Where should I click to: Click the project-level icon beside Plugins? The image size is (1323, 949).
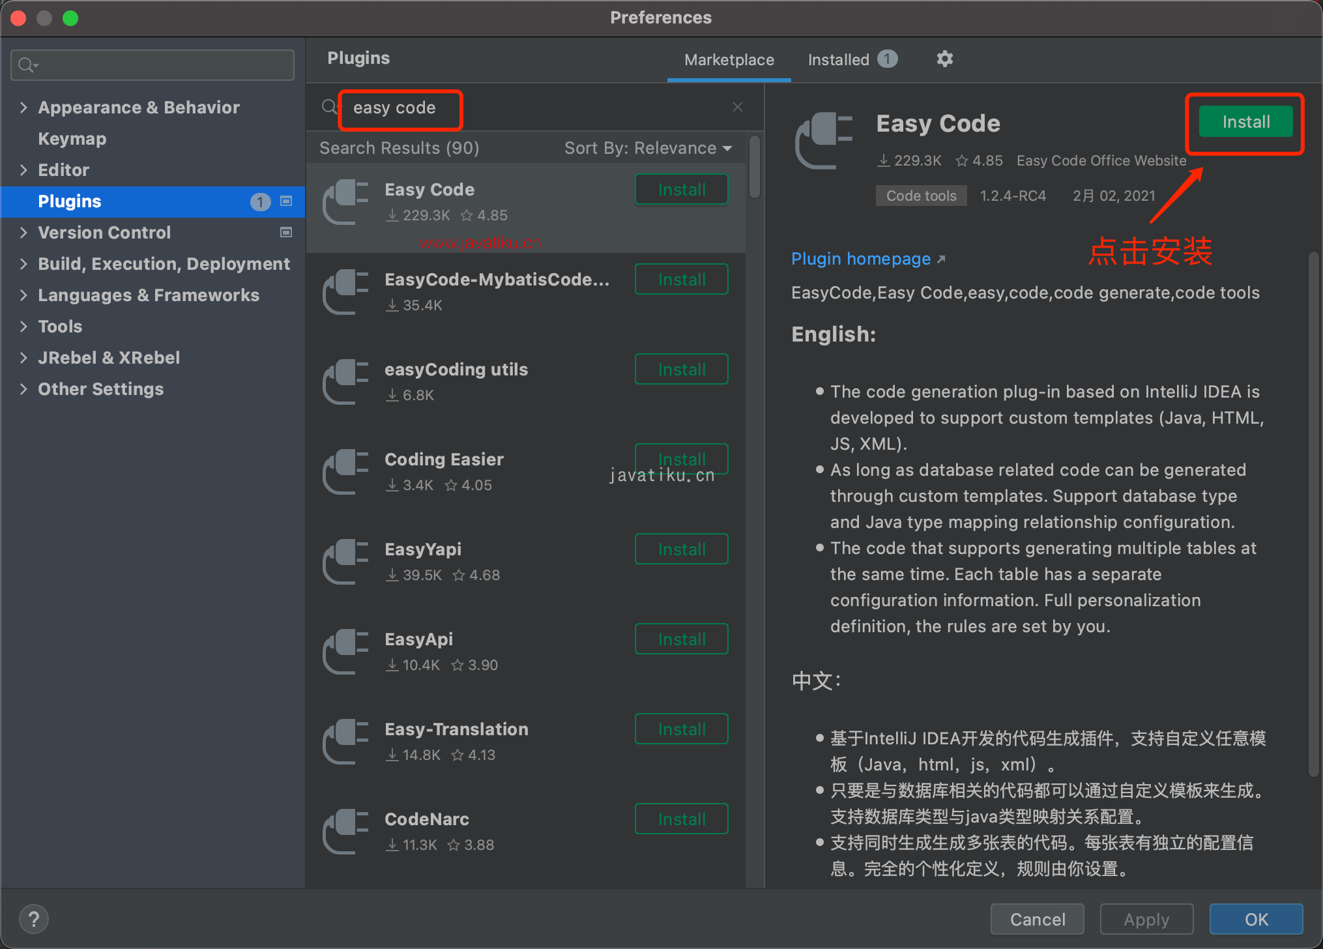coord(285,201)
